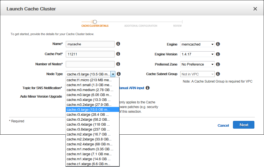The width and height of the screenshot is (264, 167).
Task: Click info icon next to Name field
Action: pos(118,44)
